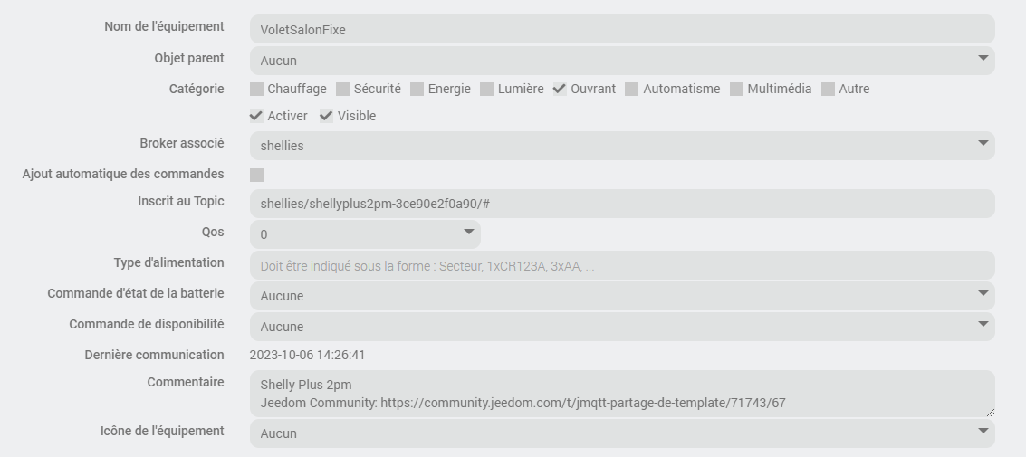Uncheck the Ouvrant category checkbox
This screenshot has width=1026, height=457.
tap(561, 89)
